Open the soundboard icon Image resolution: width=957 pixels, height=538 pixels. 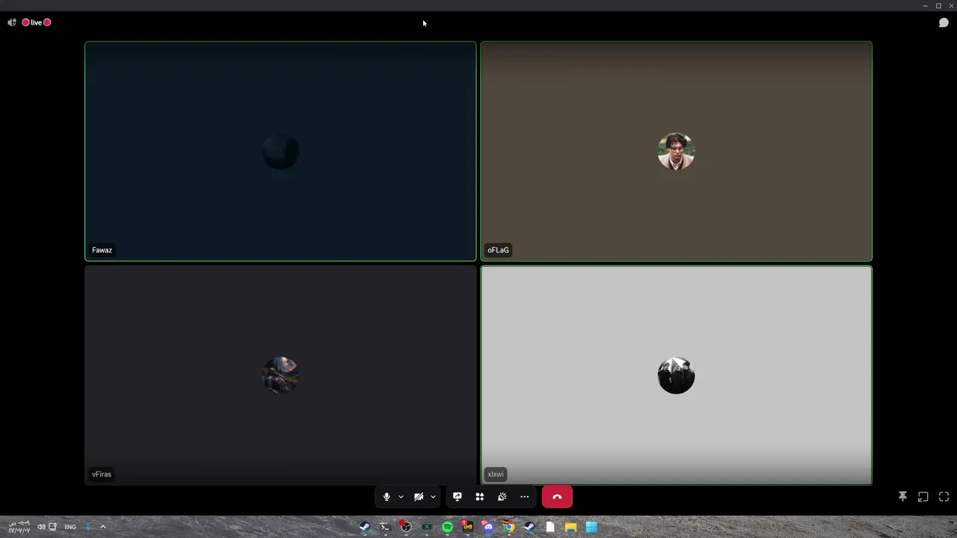pos(502,497)
